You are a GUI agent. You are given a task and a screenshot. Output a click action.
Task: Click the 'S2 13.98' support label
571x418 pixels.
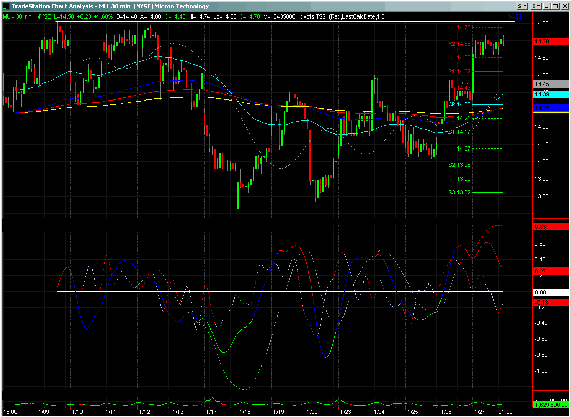459,165
